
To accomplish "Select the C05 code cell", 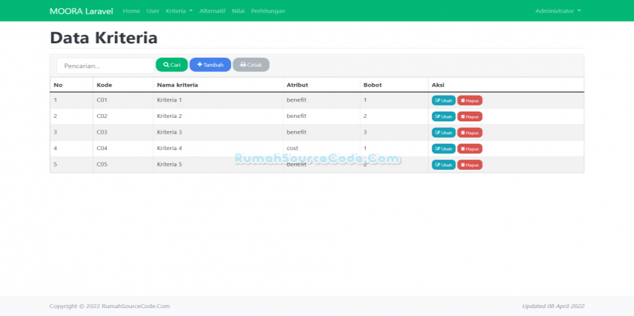I will pos(123,165).
